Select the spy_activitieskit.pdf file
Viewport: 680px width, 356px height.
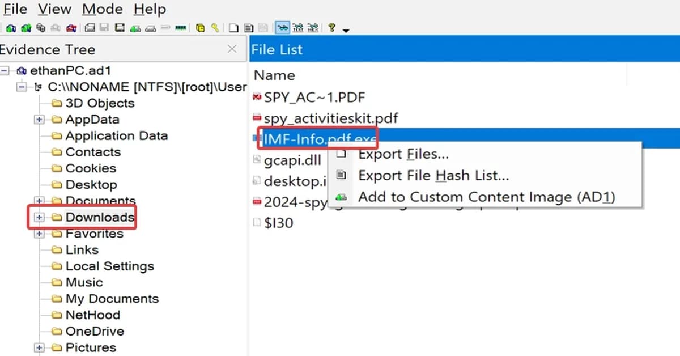click(331, 118)
